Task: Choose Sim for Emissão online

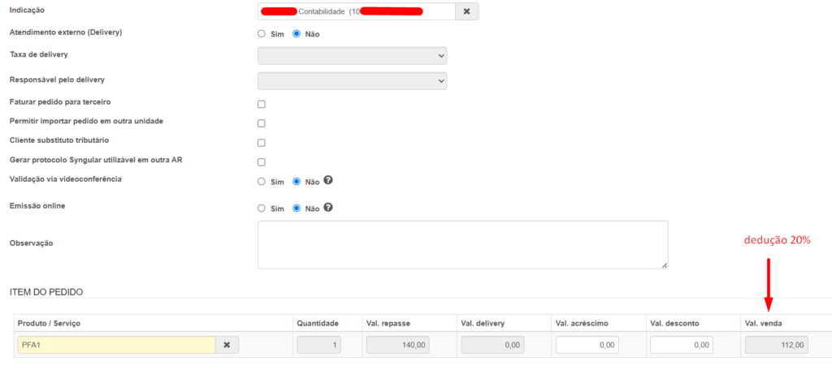Action: (x=262, y=209)
